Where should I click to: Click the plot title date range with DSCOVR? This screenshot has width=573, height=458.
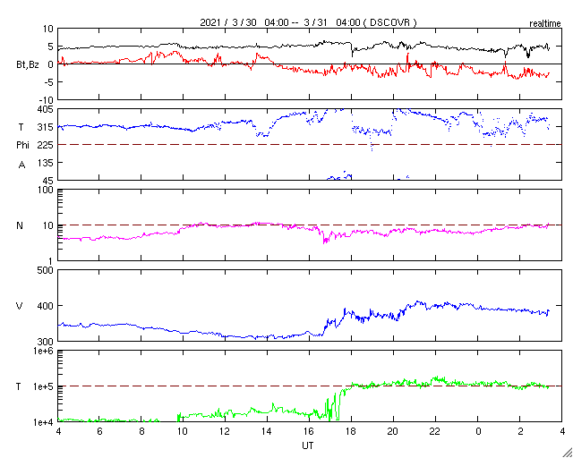pyautogui.click(x=308, y=22)
